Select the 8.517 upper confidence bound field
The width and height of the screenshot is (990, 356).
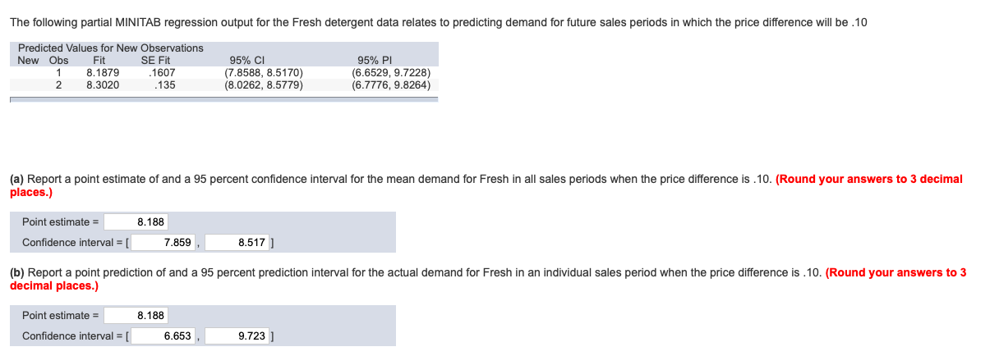point(237,243)
